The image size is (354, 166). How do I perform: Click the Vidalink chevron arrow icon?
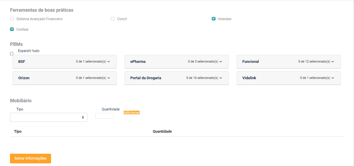[x=333, y=78]
